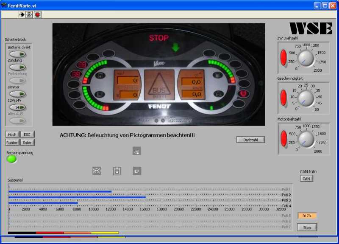Click the Motordrehzahl rotary knob
The image size is (339, 244).
[306, 139]
